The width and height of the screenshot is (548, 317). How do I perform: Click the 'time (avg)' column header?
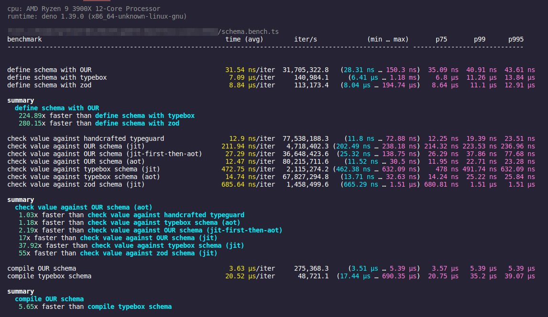click(x=244, y=40)
